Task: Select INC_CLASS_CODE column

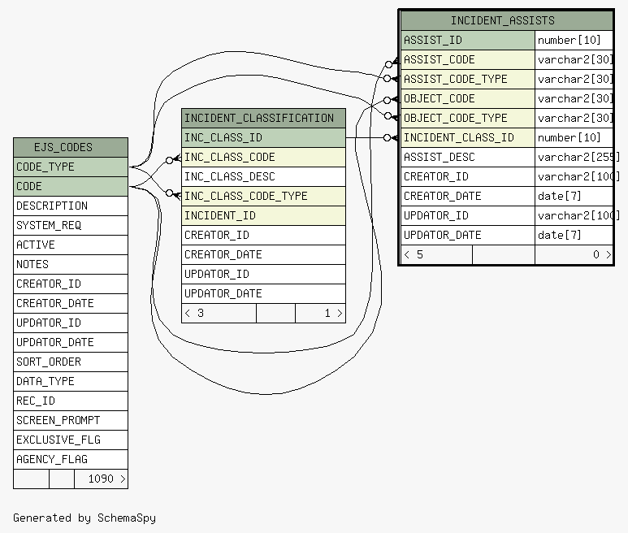Action: coord(263,157)
